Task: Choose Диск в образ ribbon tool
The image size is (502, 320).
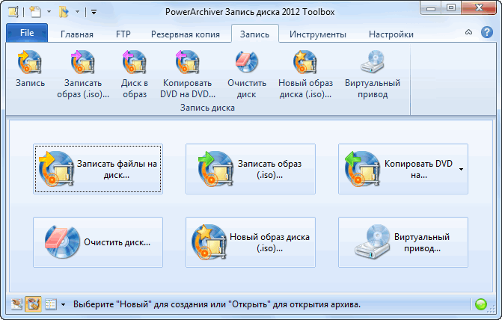Action: [135, 74]
